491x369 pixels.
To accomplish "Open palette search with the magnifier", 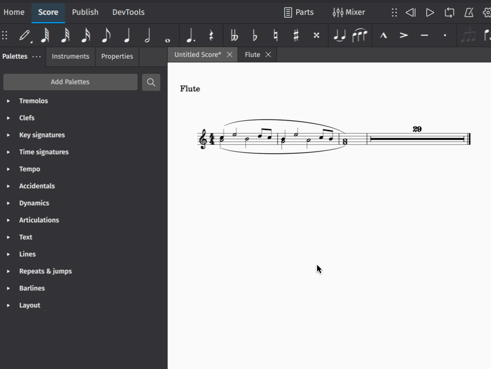I will tap(151, 82).
